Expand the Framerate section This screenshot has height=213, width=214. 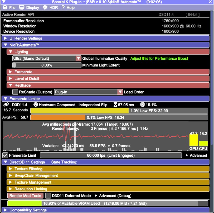(108, 72)
